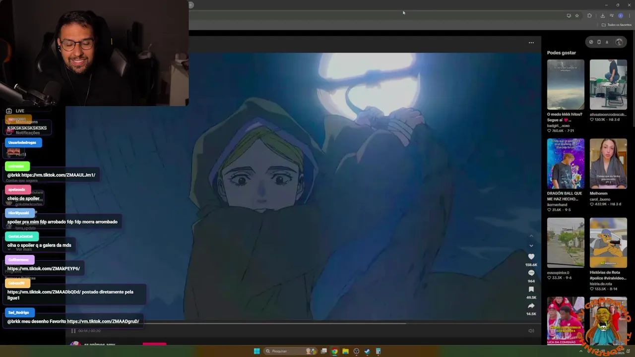Click the Pesquisar taskbar search box
The image size is (635, 357).
290,351
